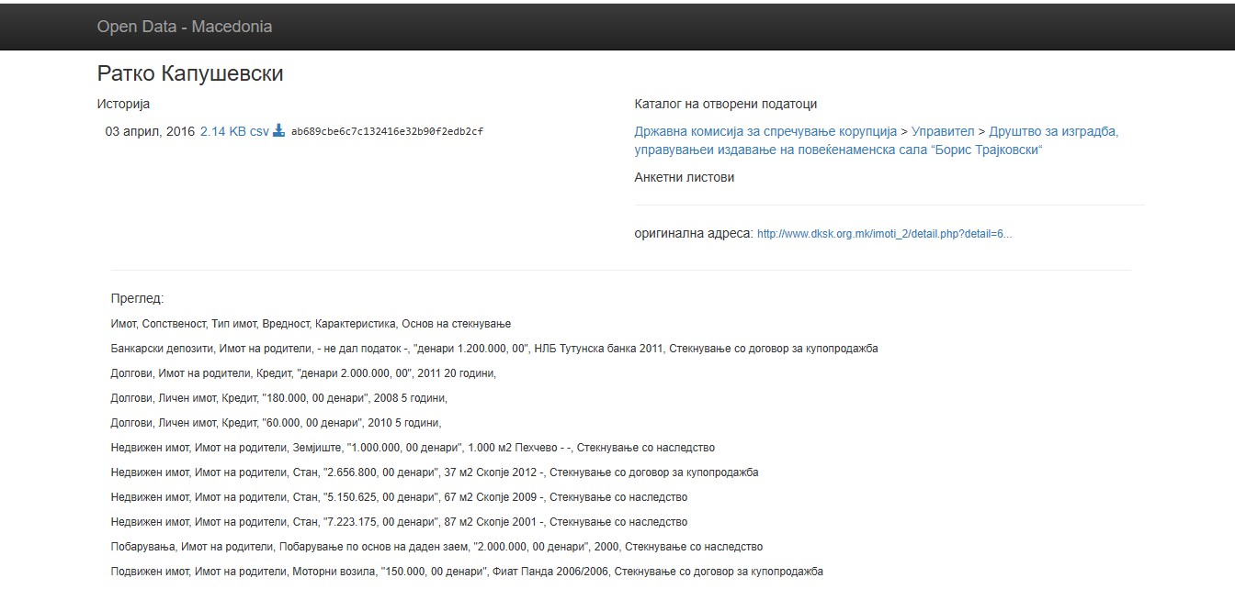1235x589 pixels.
Task: Click the Фиат Панда 2006/2006 vehicle row
Action: click(x=467, y=572)
